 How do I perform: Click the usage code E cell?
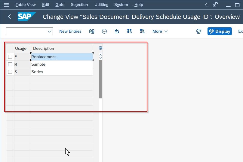(x=23, y=57)
